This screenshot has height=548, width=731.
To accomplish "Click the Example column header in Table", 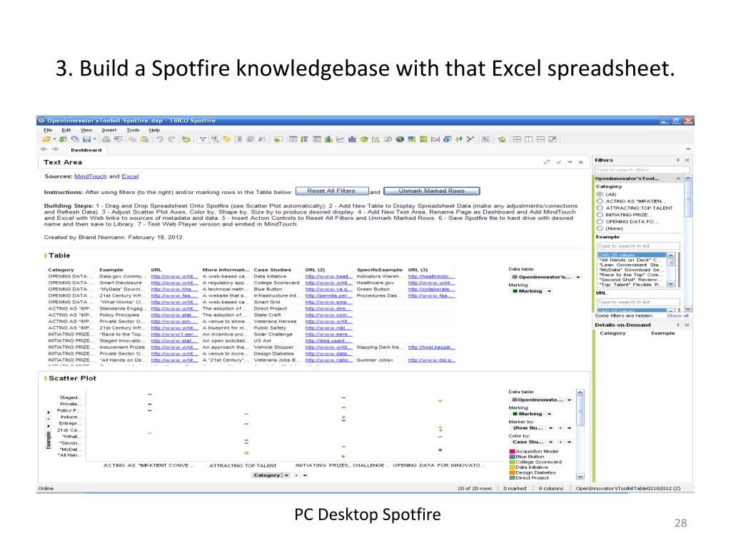I will [111, 270].
